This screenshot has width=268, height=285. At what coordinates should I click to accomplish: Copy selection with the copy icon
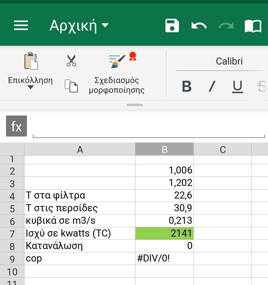click(x=71, y=86)
